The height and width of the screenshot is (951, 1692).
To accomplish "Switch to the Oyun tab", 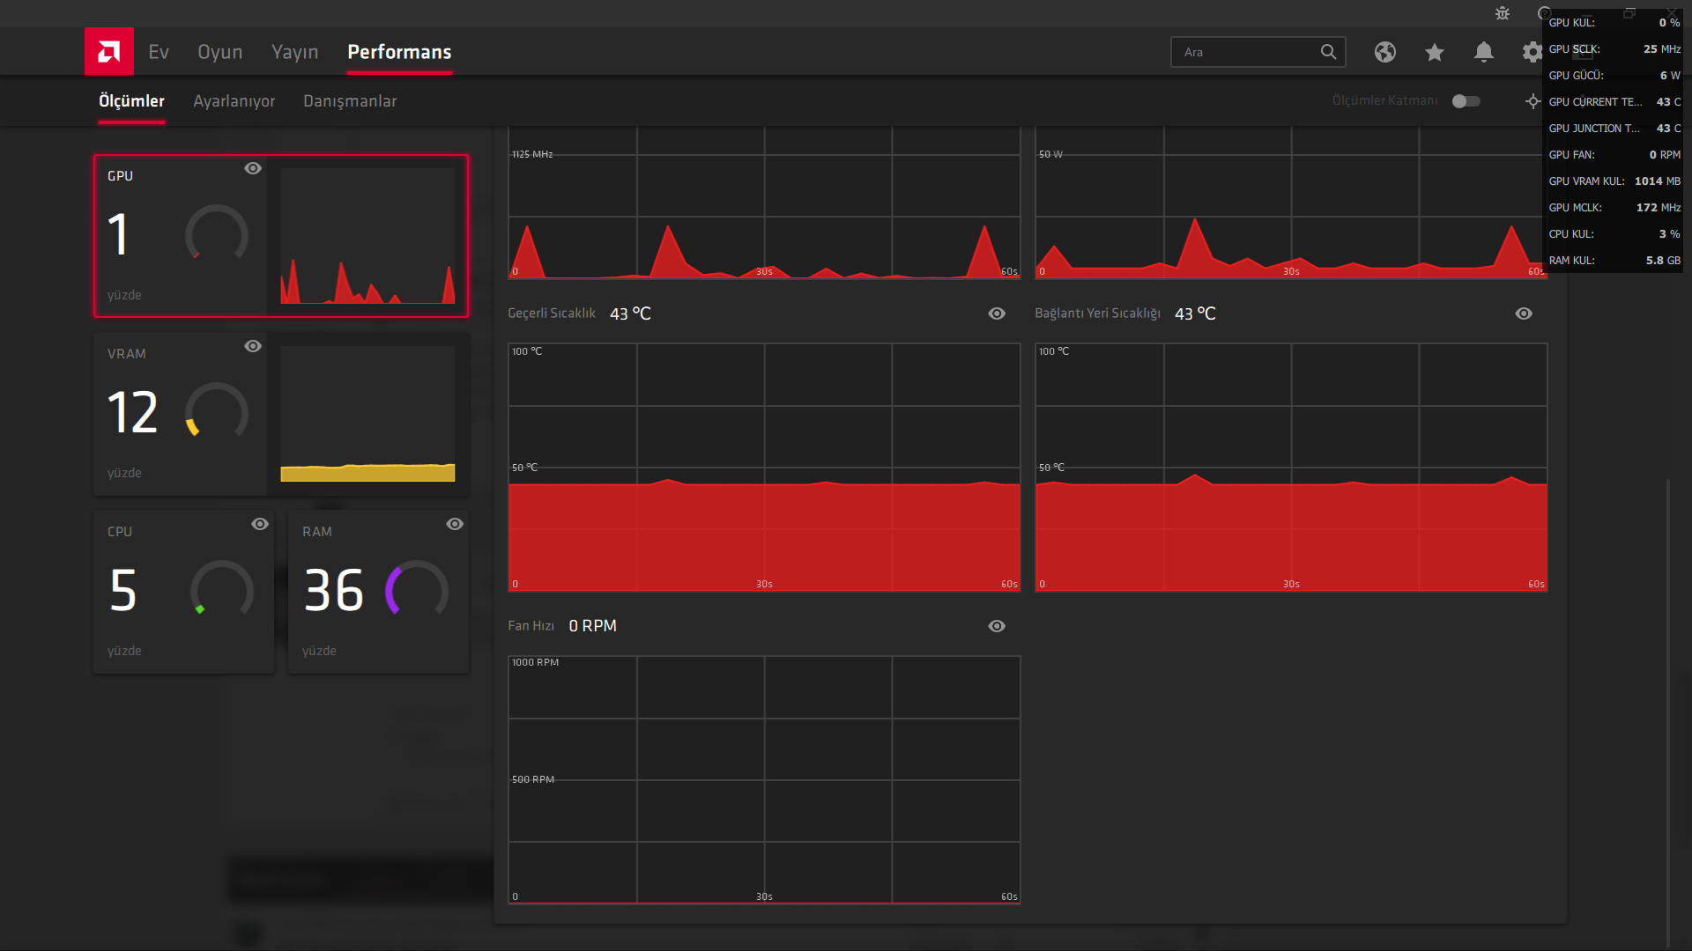I will click(219, 52).
